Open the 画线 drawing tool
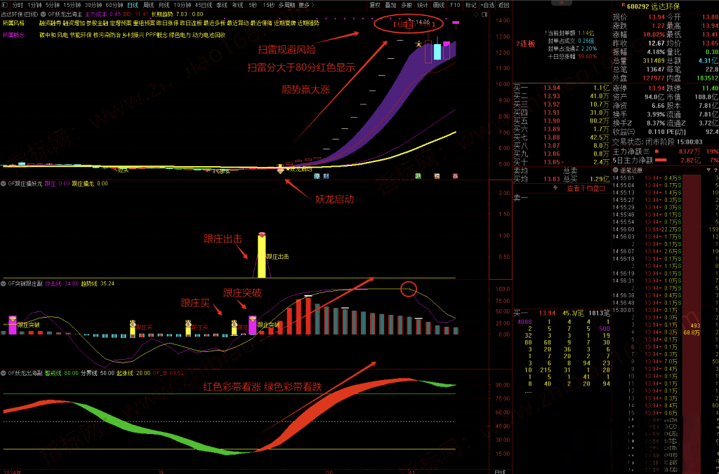The width and height of the screenshot is (719, 474). (x=439, y=4)
